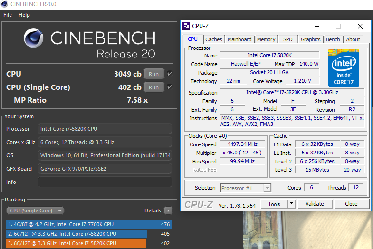Click the OS field showing Windows 10
The height and width of the screenshot is (249, 373).
[x=105, y=155]
